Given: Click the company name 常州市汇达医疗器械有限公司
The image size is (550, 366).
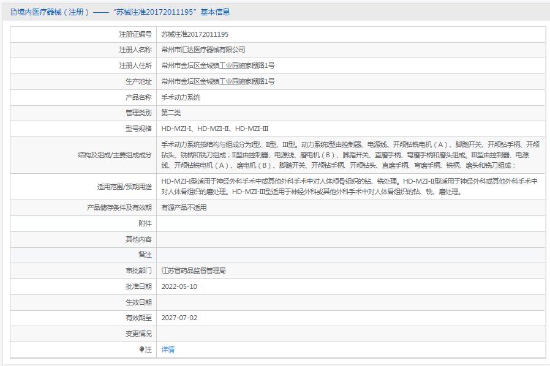Looking at the screenshot, I should pyautogui.click(x=203, y=50).
